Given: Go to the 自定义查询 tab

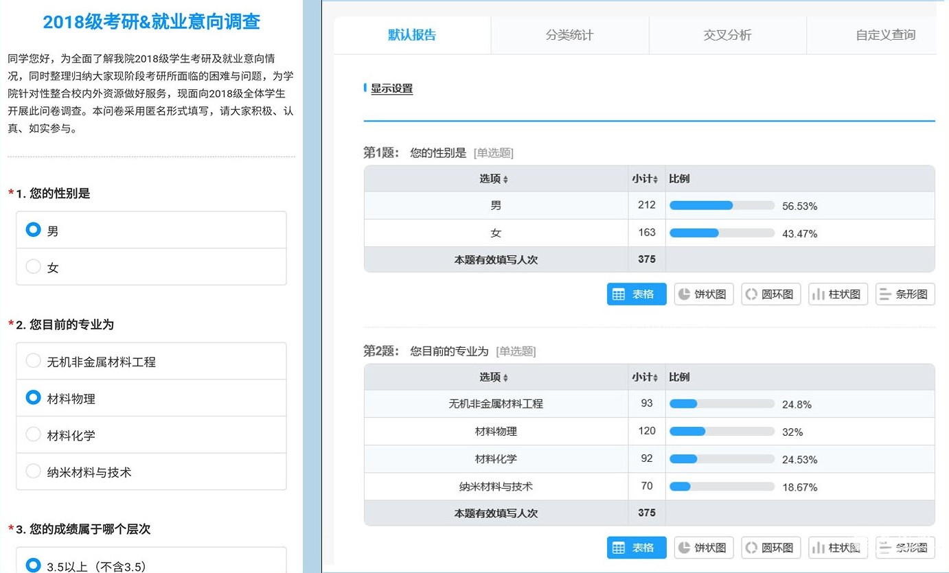Looking at the screenshot, I should pyautogui.click(x=884, y=35).
